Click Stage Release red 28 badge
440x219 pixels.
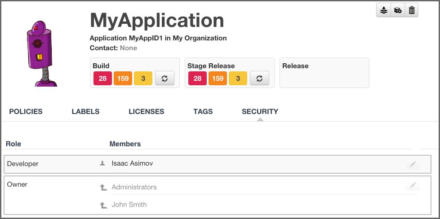coord(198,79)
